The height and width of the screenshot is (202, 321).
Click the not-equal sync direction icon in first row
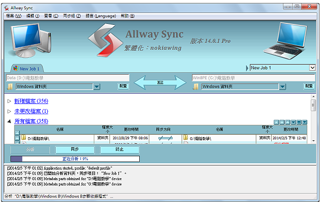[165, 138]
